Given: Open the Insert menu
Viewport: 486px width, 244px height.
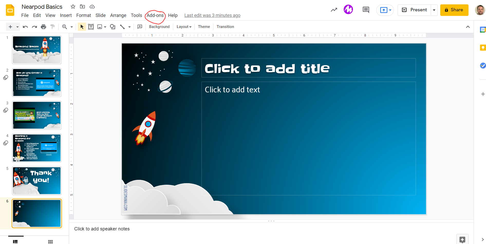Looking at the screenshot, I should [66, 15].
